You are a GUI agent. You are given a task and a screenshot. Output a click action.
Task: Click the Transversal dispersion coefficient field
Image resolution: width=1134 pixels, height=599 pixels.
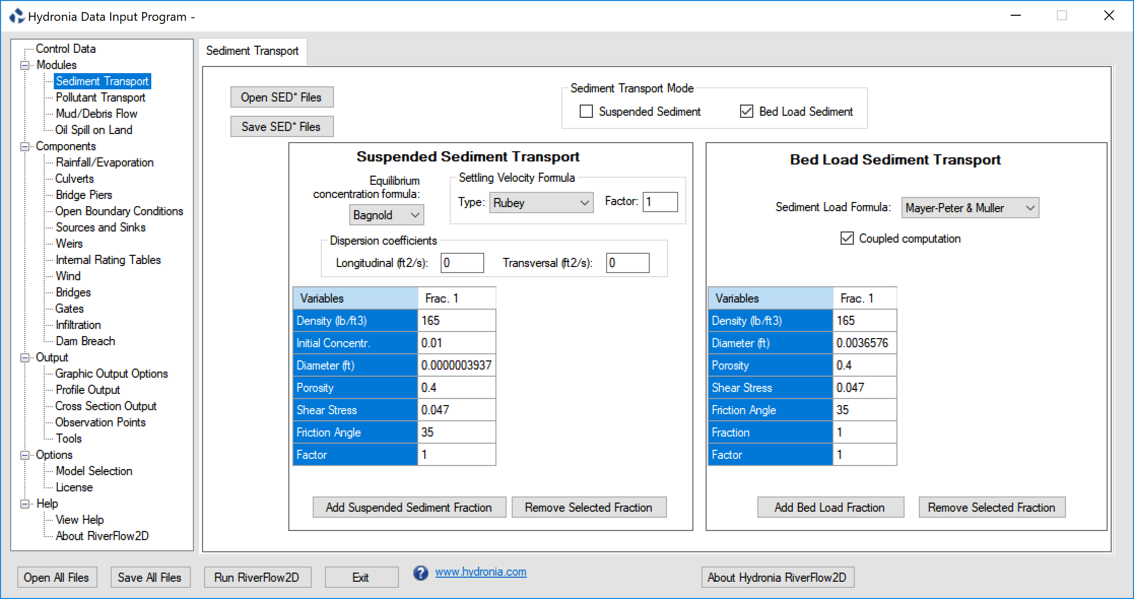(x=627, y=263)
